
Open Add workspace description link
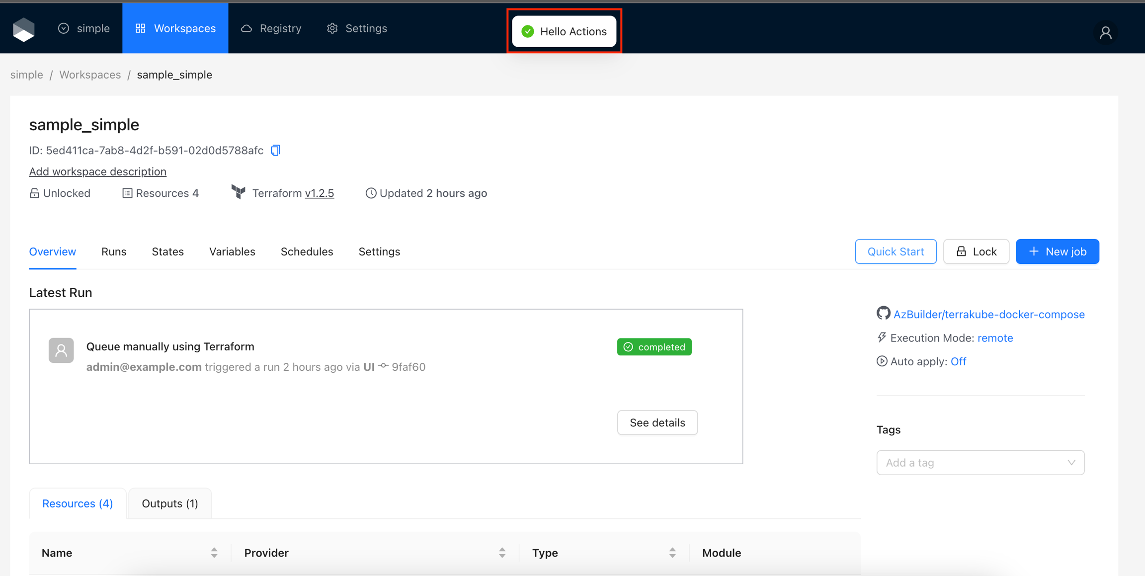click(x=97, y=171)
